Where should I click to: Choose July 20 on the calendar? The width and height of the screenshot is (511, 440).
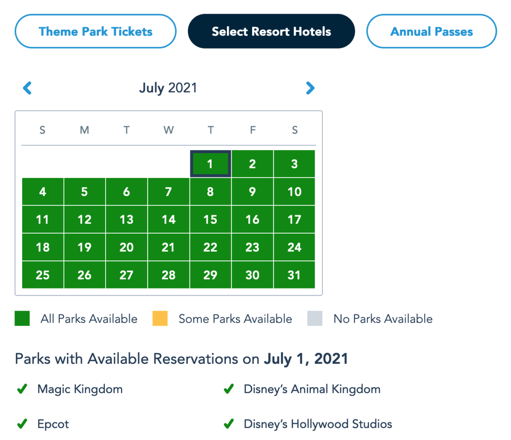(126, 247)
